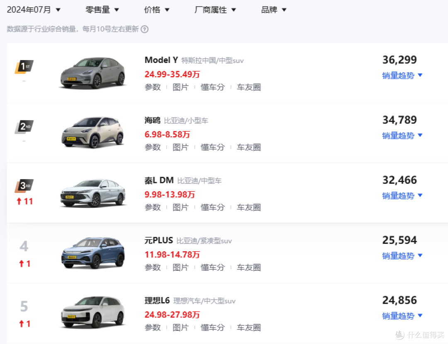Click the 1st place rank badge
Image resolution: width=448 pixels, height=344 pixels.
click(24, 67)
